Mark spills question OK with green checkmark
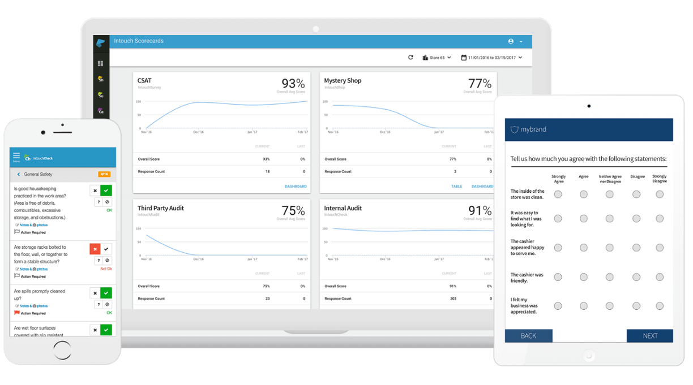Image resolution: width=693 pixels, height=385 pixels. click(x=105, y=293)
